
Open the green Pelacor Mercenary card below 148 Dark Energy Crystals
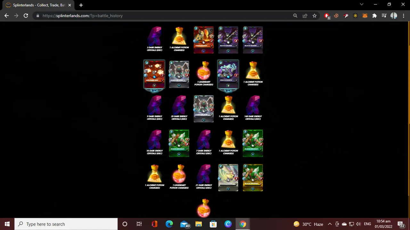pos(253,143)
